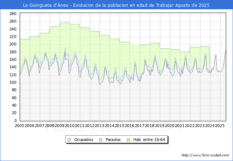Click the 2023 x-axis year label
This screenshot has height=161, width=233.
[200, 126]
